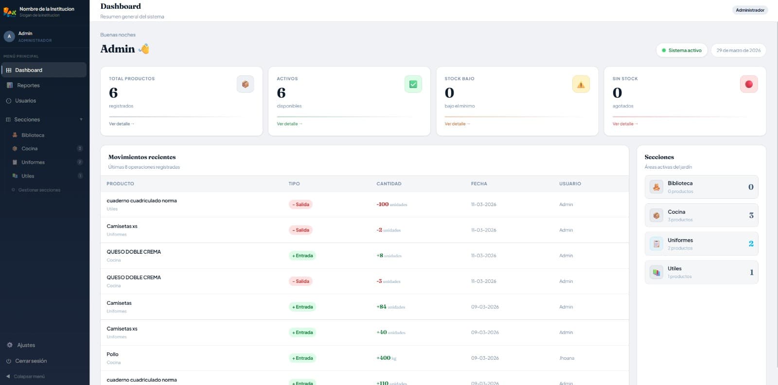Select Uniformes in the sidebar sections
778x385 pixels.
click(x=33, y=162)
